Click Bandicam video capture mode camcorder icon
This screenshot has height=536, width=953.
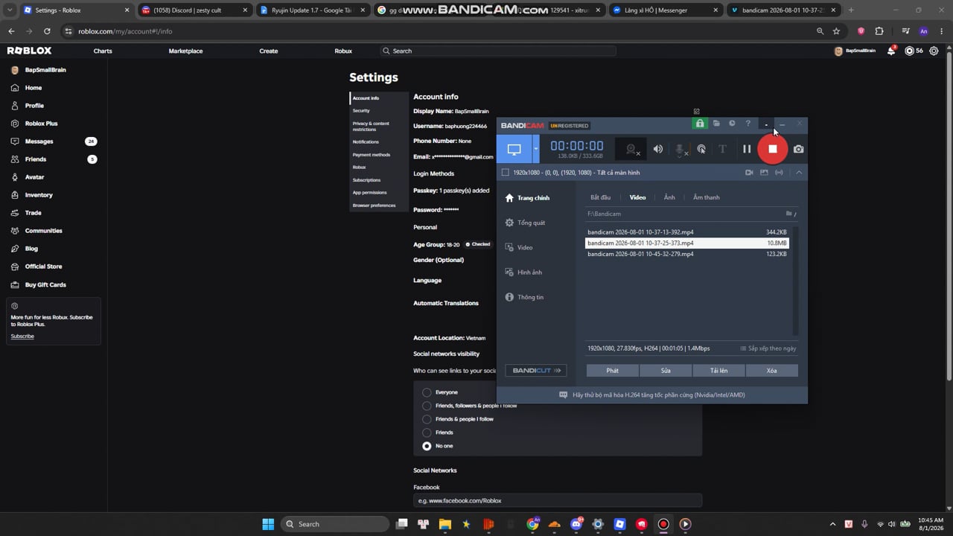(749, 173)
